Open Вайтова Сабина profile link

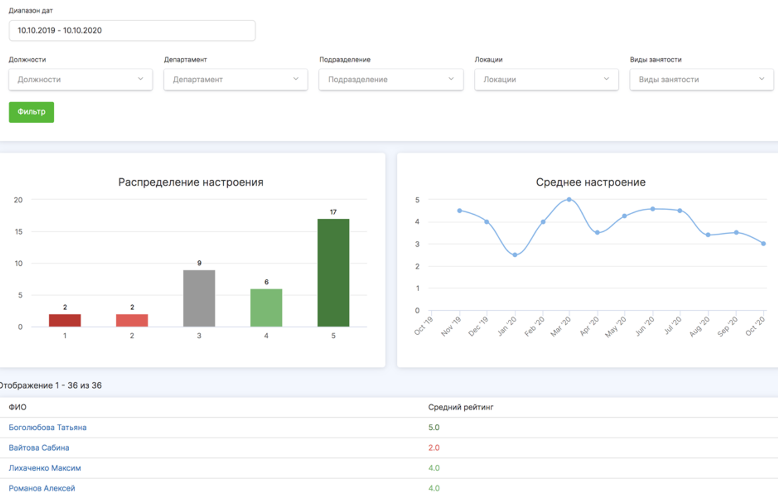pyautogui.click(x=39, y=448)
